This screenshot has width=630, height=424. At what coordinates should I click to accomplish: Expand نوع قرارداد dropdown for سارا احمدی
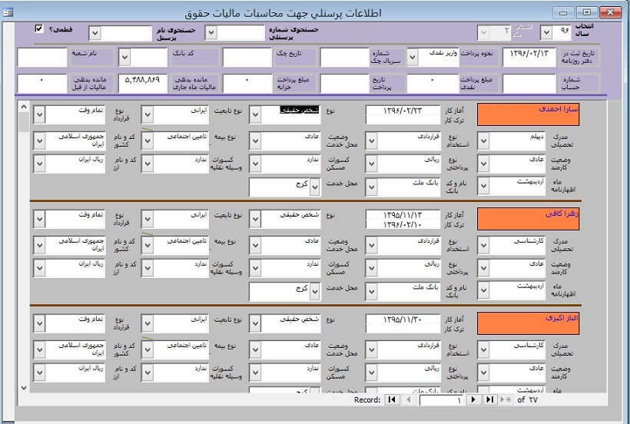(39, 115)
